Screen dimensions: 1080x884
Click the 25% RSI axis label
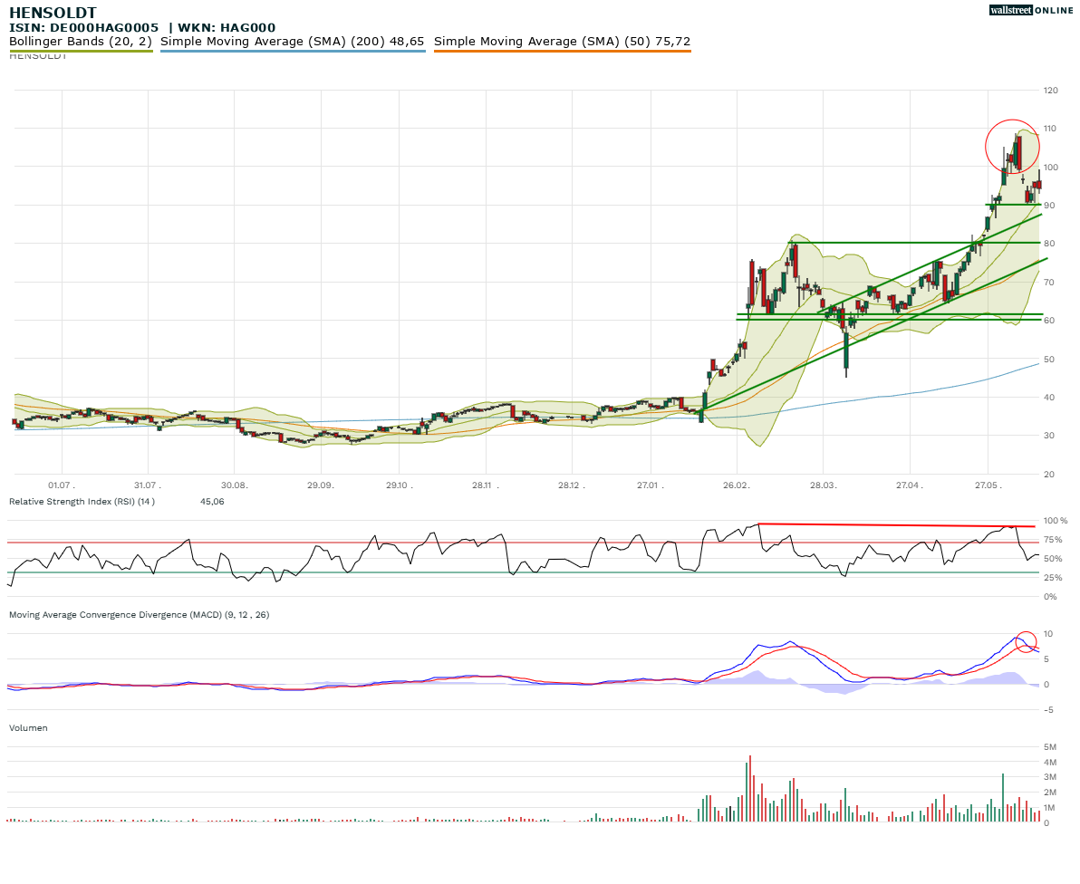pyautogui.click(x=1054, y=578)
